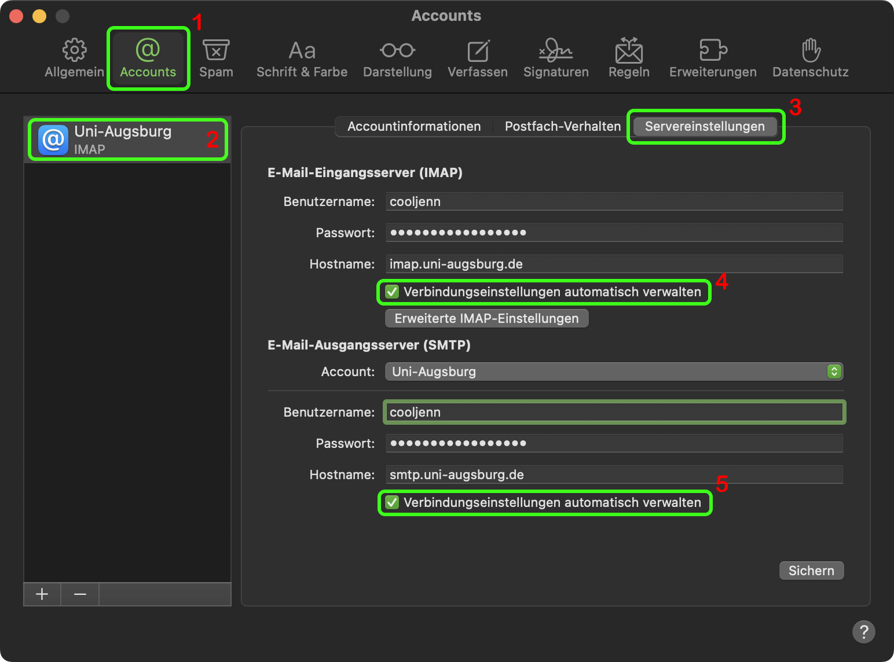Open the Regeln envelope pane
The image size is (894, 662).
pyautogui.click(x=629, y=58)
